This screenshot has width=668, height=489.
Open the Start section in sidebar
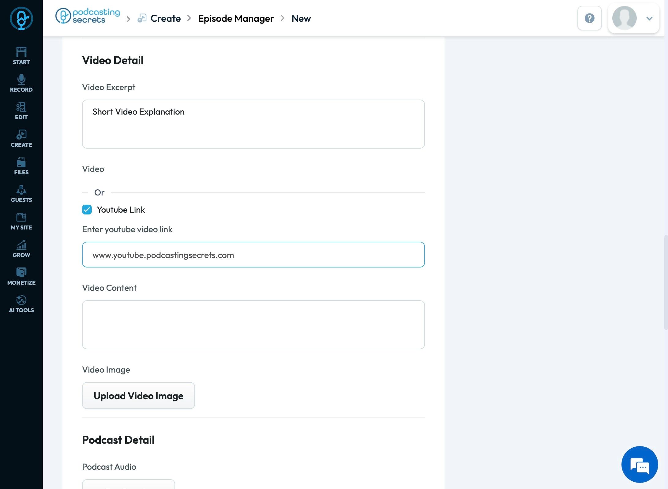[x=21, y=56]
